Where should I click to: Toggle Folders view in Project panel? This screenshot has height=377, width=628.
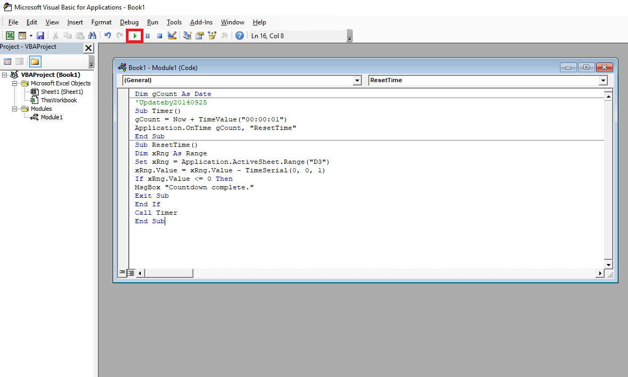[35, 62]
